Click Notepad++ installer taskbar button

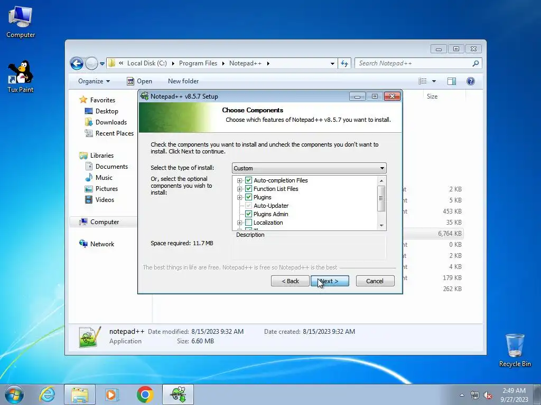pyautogui.click(x=178, y=394)
